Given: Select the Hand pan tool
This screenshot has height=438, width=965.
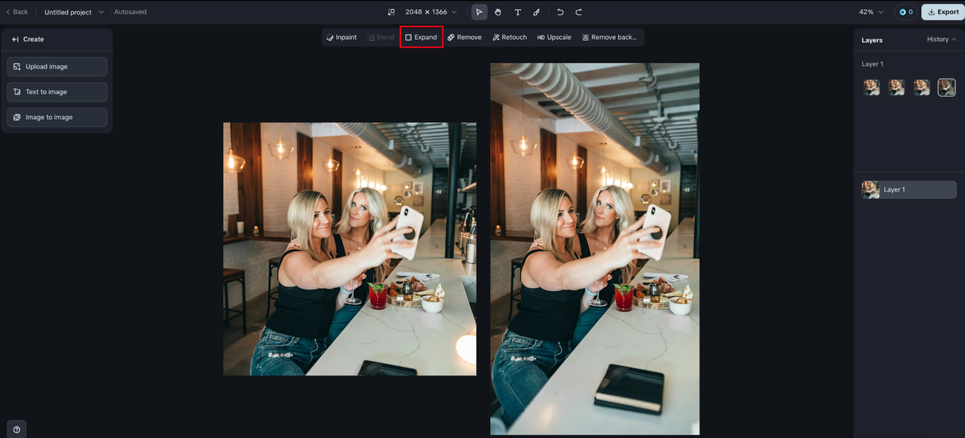Looking at the screenshot, I should tap(498, 12).
